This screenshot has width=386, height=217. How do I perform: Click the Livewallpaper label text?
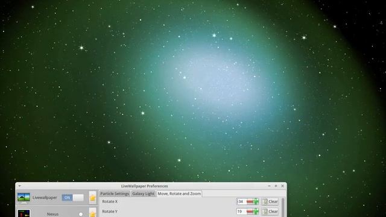click(x=45, y=198)
